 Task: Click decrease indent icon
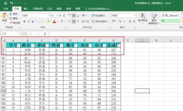83,21
